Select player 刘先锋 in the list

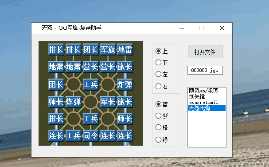point(207,96)
